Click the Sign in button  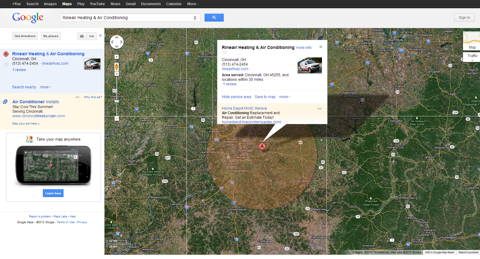[x=464, y=18]
